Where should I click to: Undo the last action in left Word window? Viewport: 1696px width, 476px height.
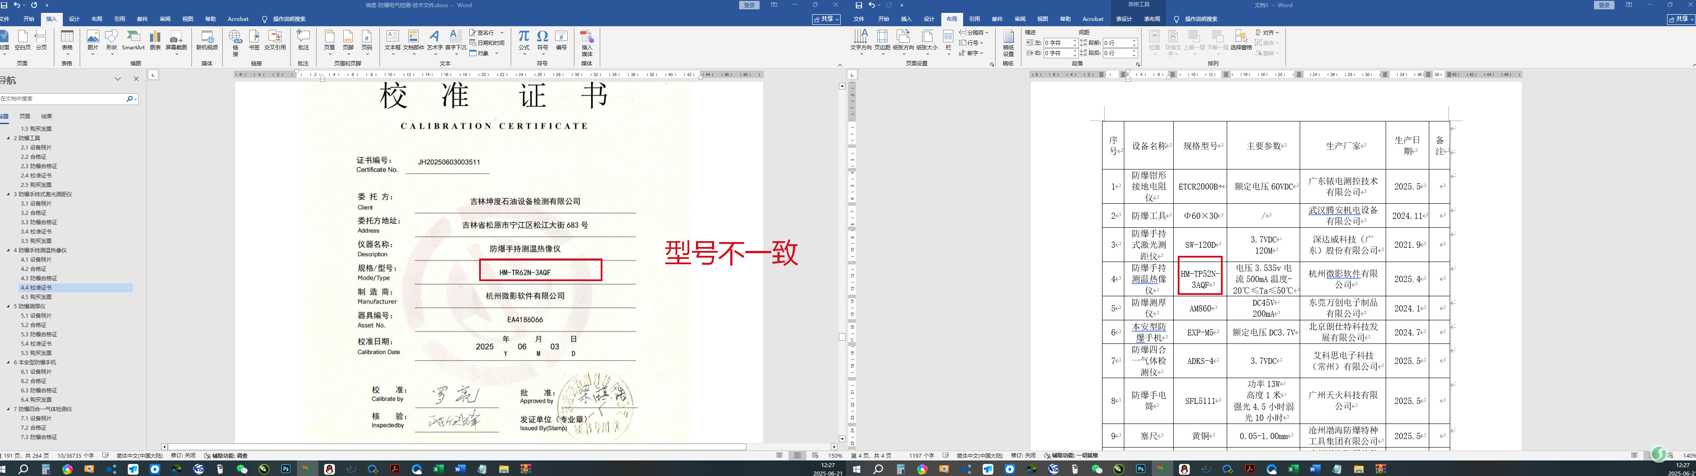(x=16, y=5)
